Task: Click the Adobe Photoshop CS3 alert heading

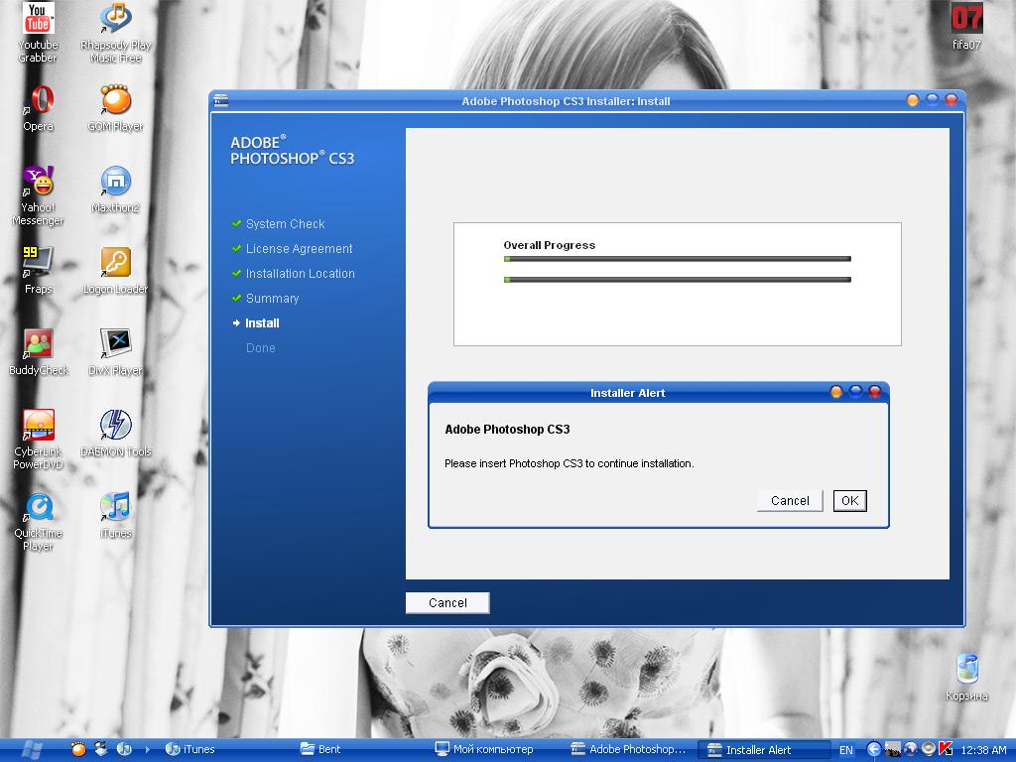Action: 507,429
